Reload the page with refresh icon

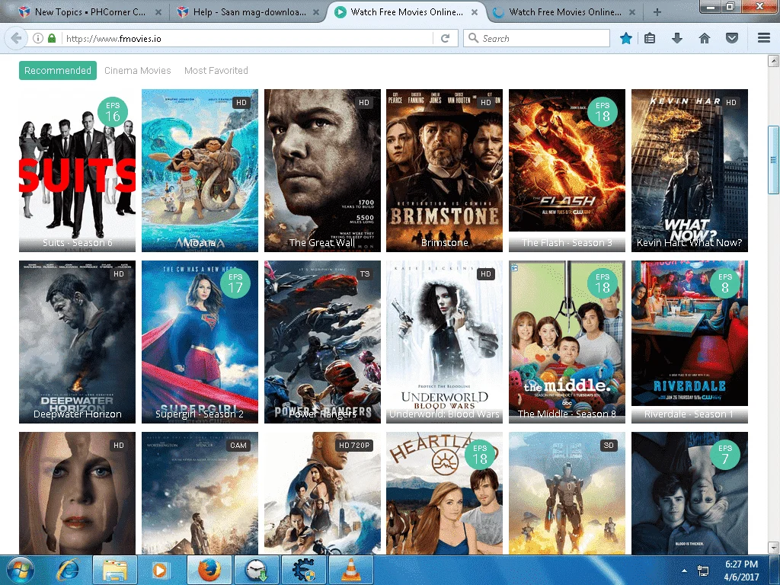point(445,38)
